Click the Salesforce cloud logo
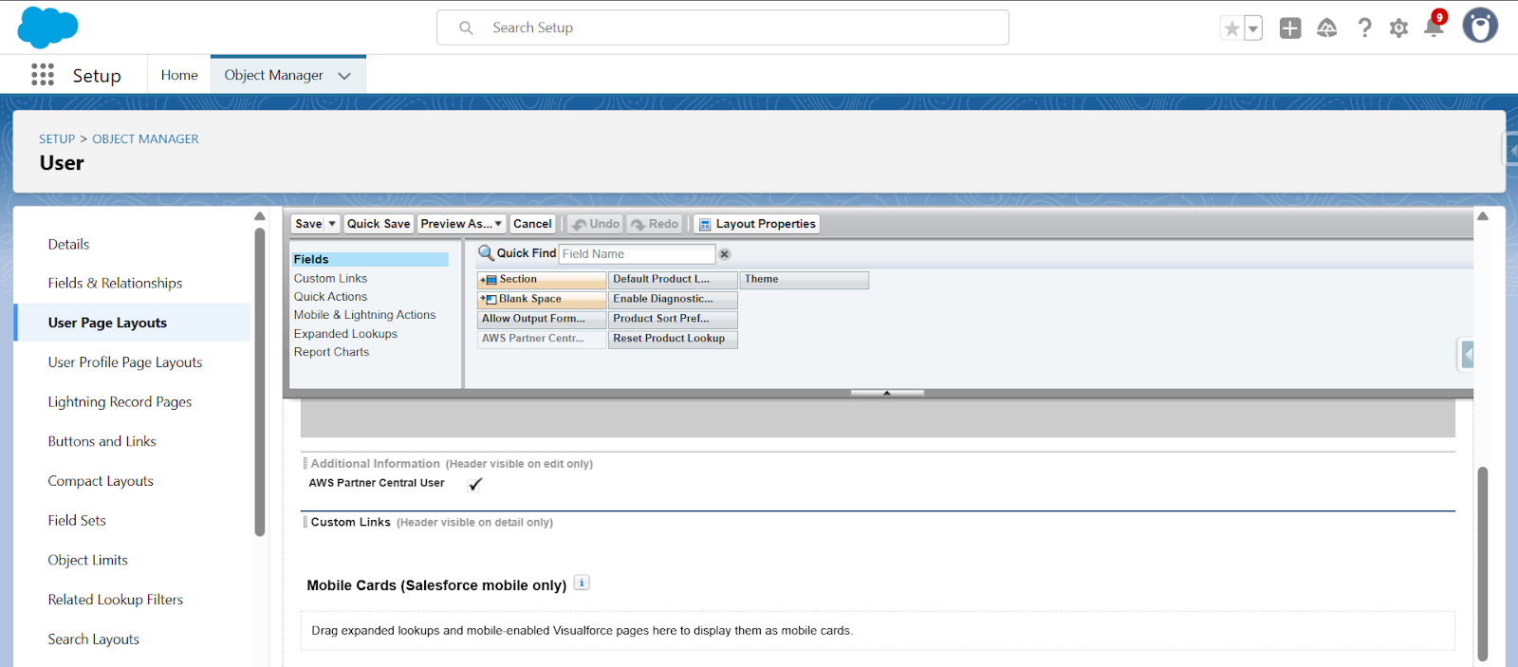The height and width of the screenshot is (667, 1518). (x=47, y=28)
